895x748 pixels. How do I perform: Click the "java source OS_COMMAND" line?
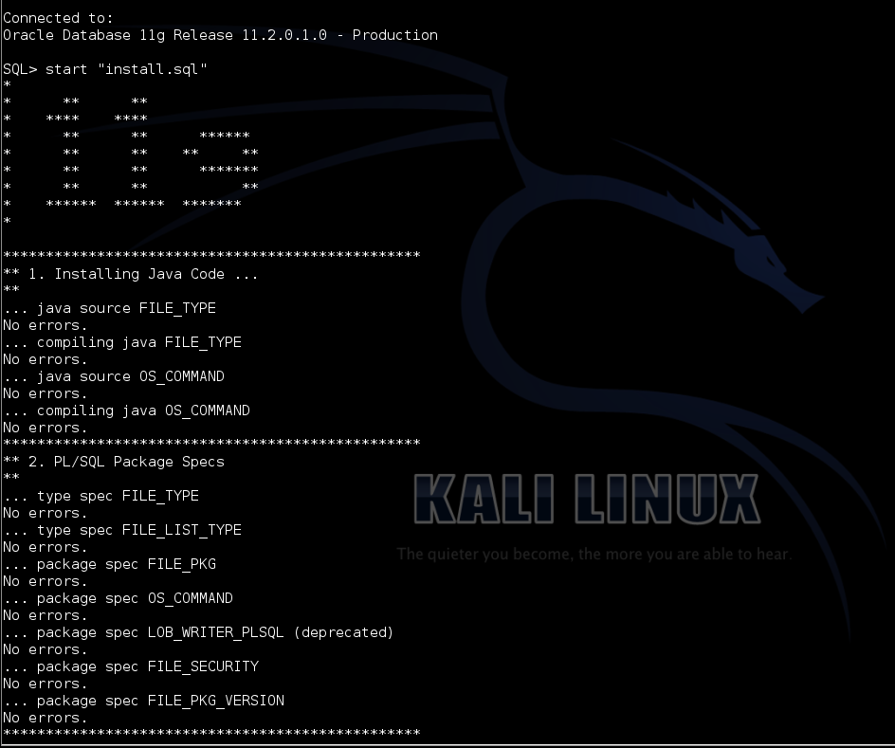point(114,376)
